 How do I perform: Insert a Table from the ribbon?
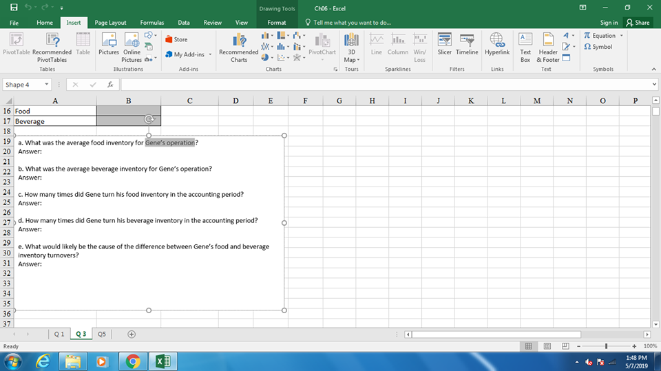[83, 44]
